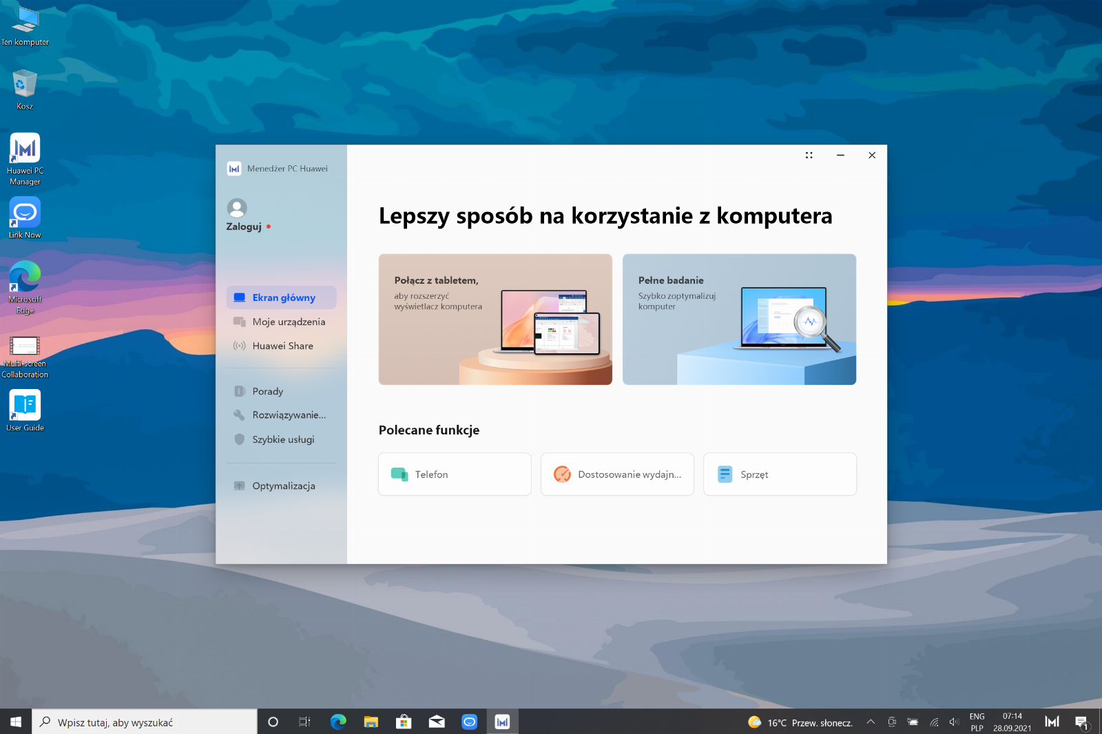Open the volume speaker tray icon
The image size is (1102, 734).
[954, 722]
